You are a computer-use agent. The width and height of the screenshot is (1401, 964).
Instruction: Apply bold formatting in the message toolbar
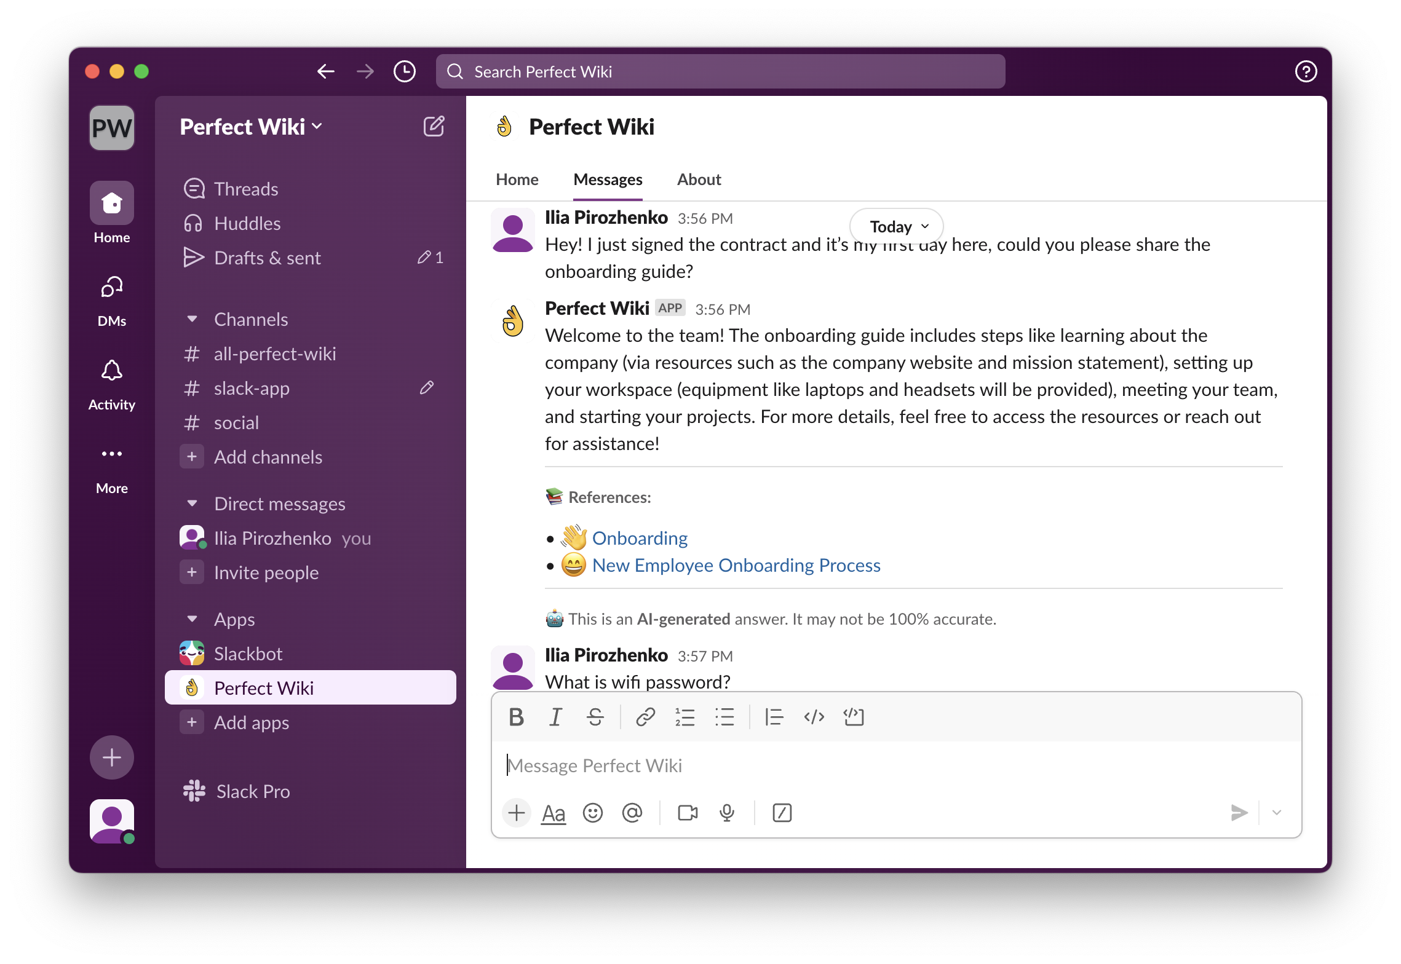coord(517,716)
